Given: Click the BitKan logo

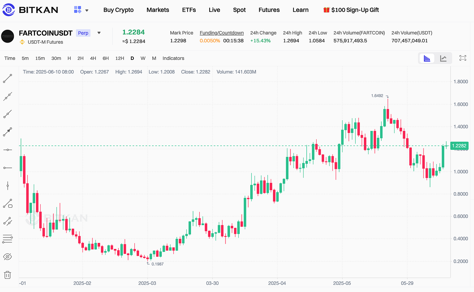Looking at the screenshot, I should 30,10.
